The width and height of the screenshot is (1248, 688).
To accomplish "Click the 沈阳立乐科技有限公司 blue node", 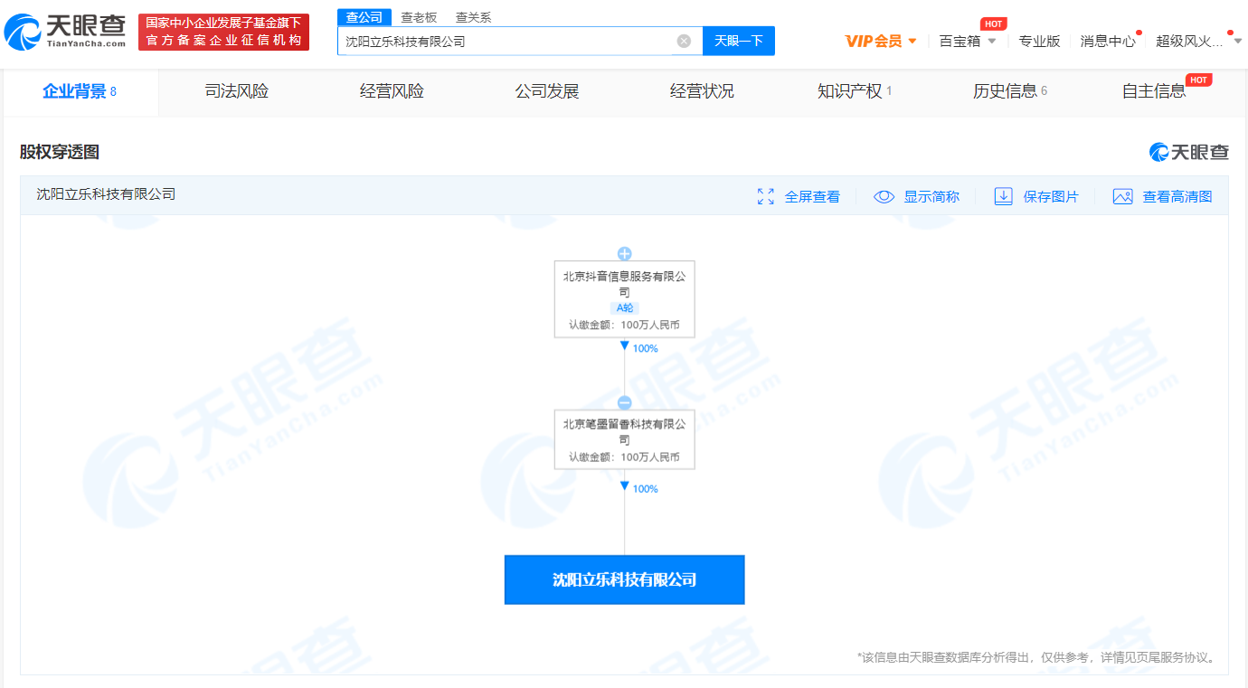I will 624,580.
